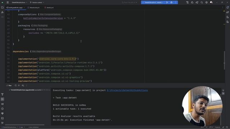Screen dimensions: 230x129
Task: Open the Problems tool window
Action: point(3,109)
